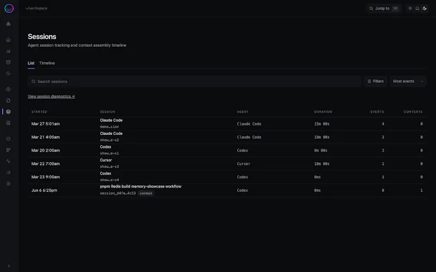Open the database cylinder icon
The width and height of the screenshot is (436, 272).
[x=8, y=62]
